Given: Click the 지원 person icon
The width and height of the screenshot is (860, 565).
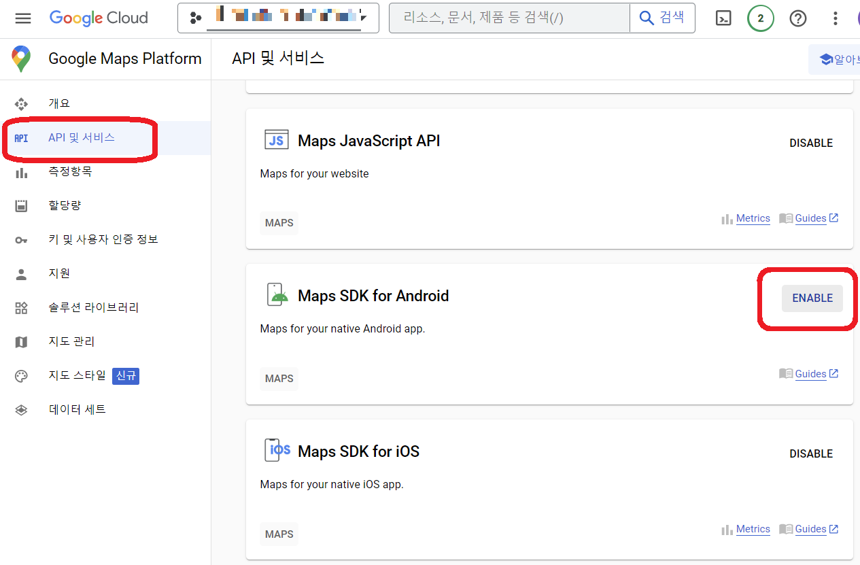Looking at the screenshot, I should [21, 274].
